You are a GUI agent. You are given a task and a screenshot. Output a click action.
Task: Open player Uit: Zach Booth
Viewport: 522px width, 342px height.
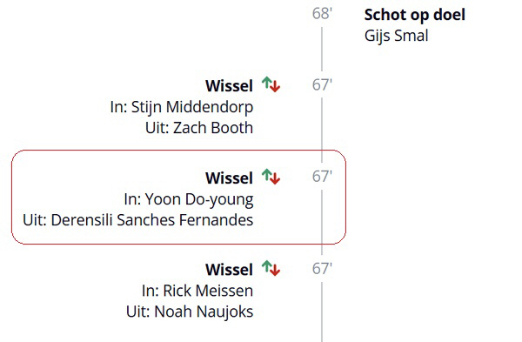click(x=199, y=128)
